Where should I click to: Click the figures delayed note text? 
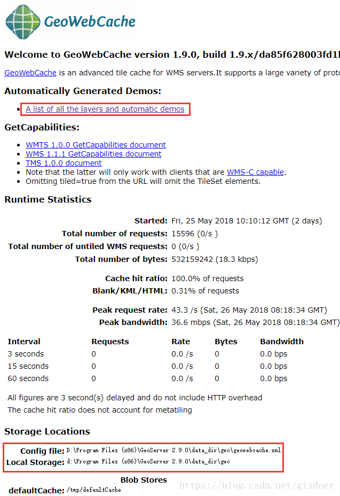click(135, 398)
